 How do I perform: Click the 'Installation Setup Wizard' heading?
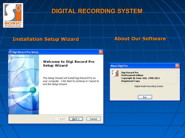tap(46, 39)
